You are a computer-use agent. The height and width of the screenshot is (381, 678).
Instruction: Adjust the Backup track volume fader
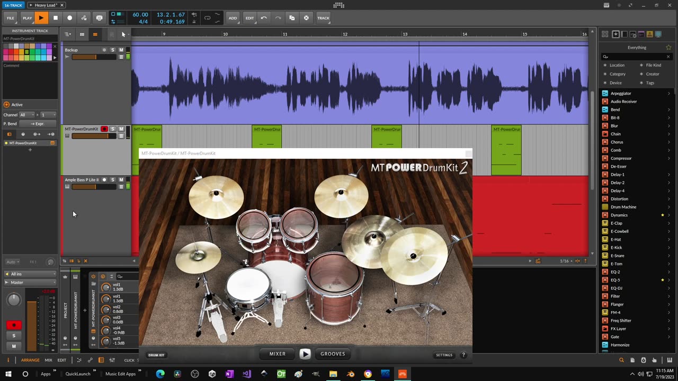[x=94, y=57]
